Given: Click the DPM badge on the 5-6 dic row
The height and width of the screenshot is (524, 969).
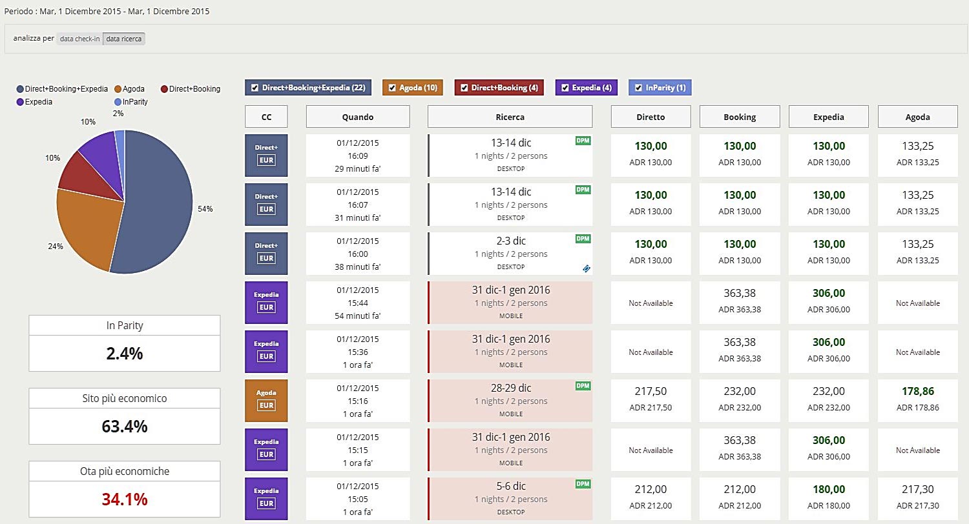Looking at the screenshot, I should pos(582,483).
